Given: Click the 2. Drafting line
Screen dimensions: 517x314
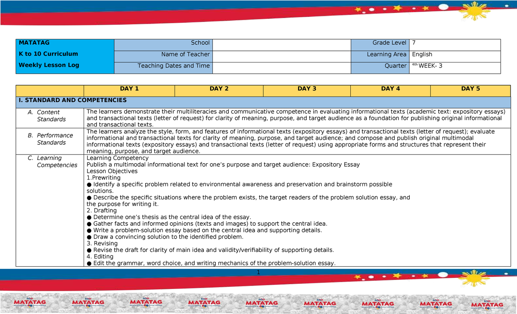Looking at the screenshot, I should [x=102, y=210].
